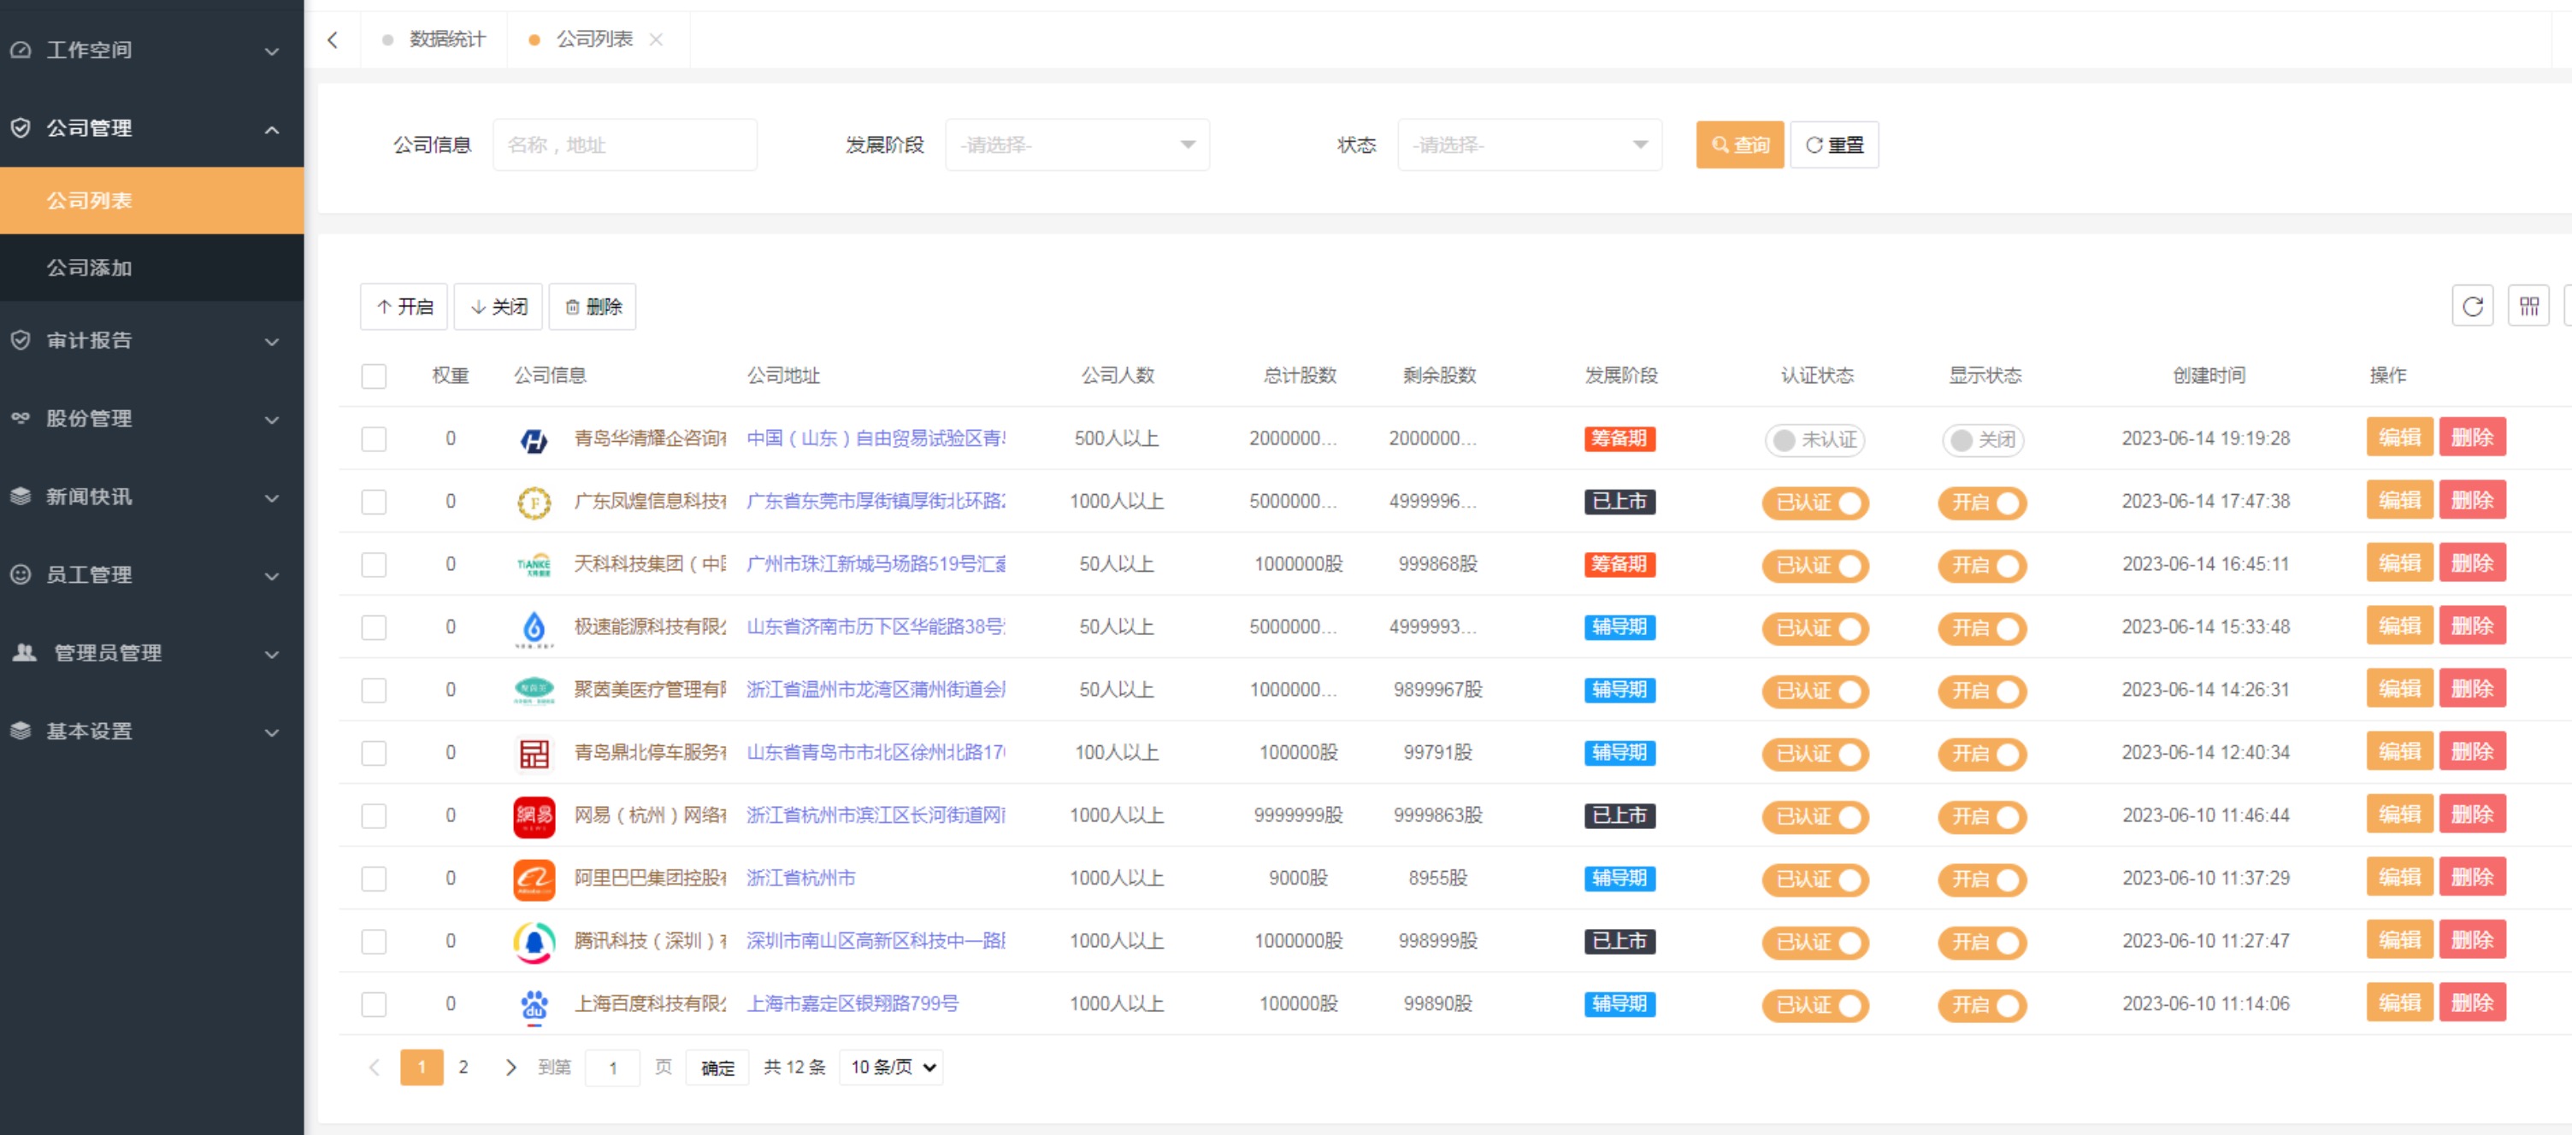Toggle 已认证 switch for 广东凤煌

[1814, 503]
